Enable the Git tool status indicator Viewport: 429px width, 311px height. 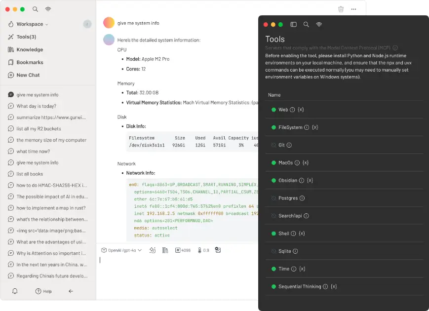pyautogui.click(x=273, y=145)
